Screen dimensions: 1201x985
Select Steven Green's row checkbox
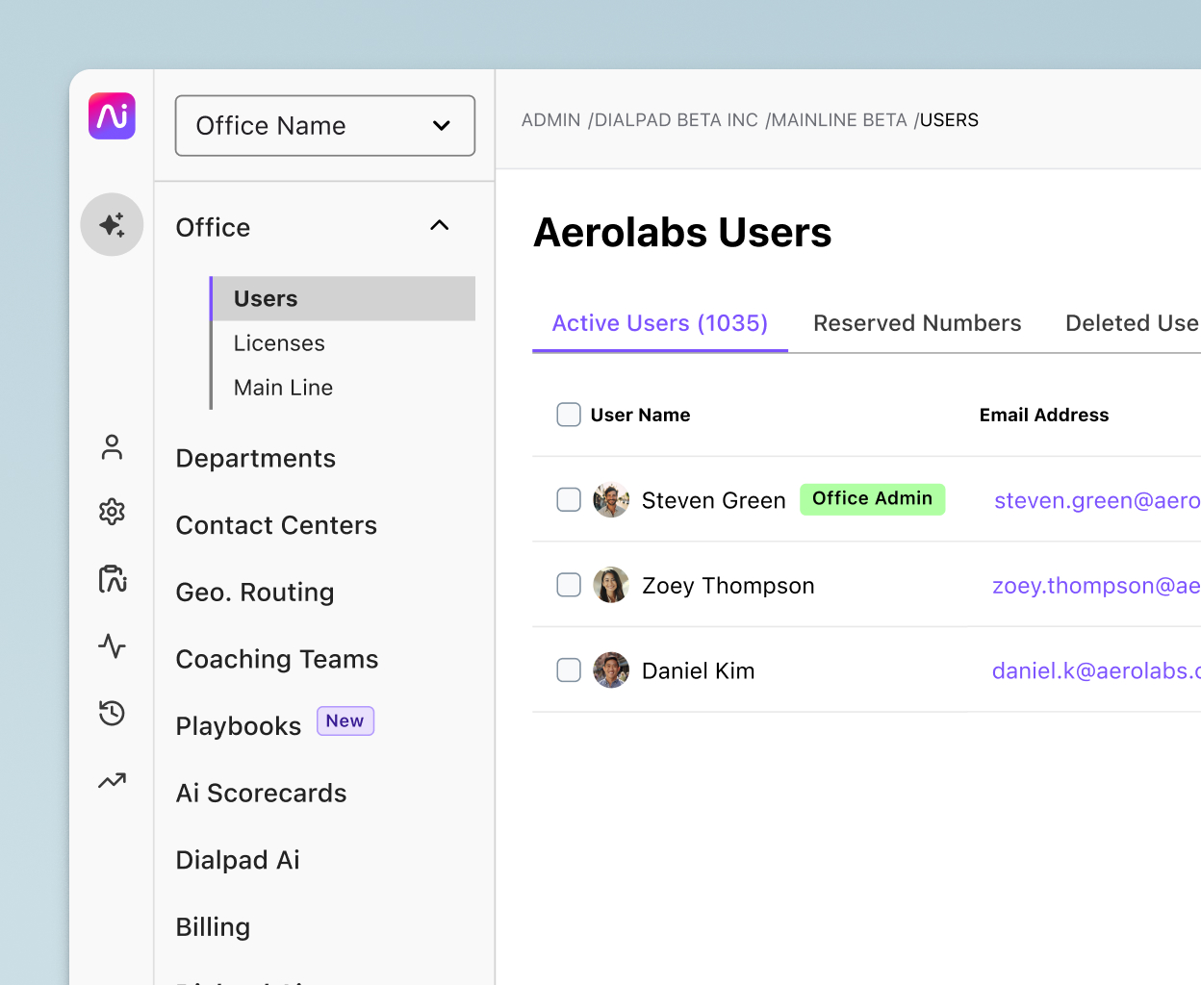coord(569,499)
